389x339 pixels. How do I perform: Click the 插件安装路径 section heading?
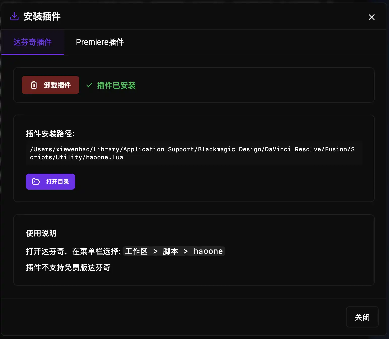pos(50,134)
